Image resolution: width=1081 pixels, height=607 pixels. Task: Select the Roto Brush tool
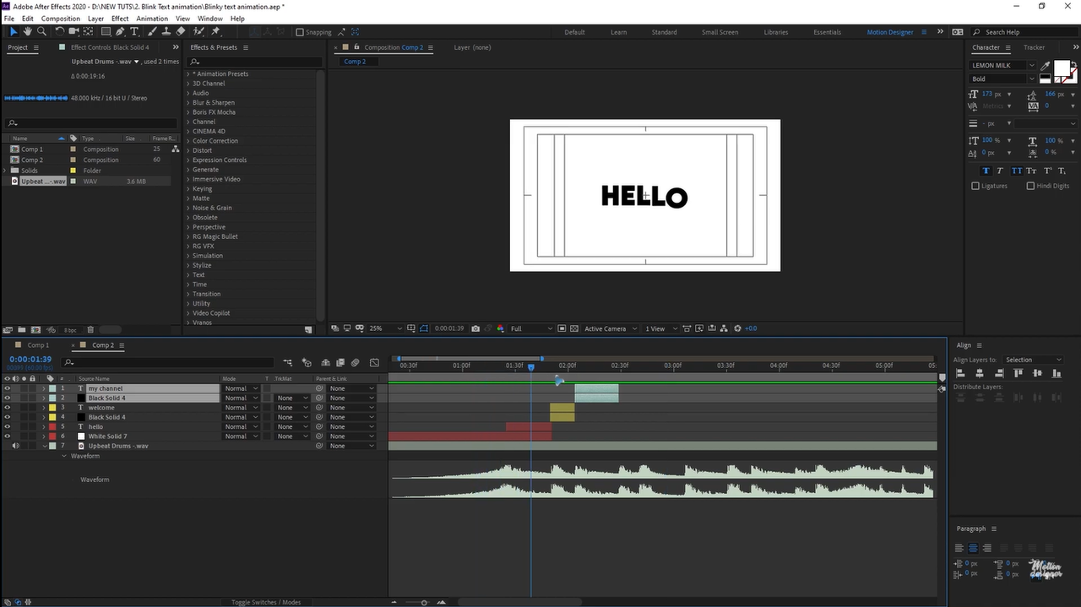pyautogui.click(x=199, y=31)
